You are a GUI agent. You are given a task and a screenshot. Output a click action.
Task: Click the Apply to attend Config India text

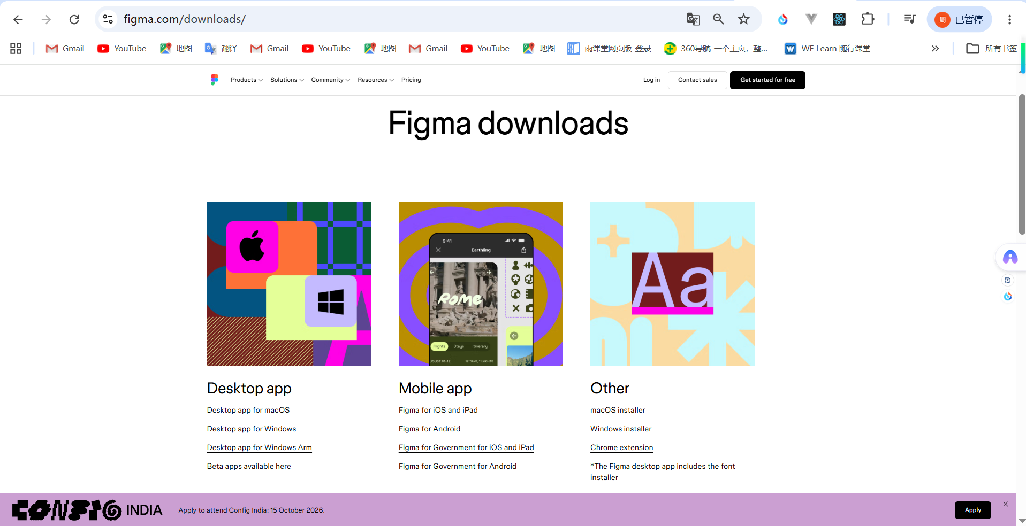(x=252, y=510)
